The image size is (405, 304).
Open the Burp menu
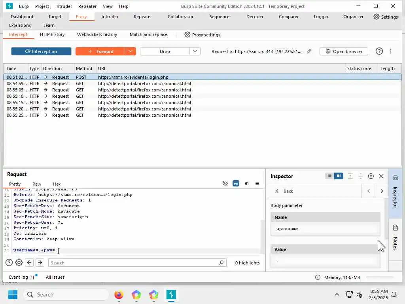(24, 6)
